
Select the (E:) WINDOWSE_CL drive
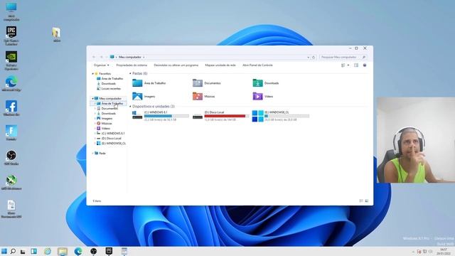[281, 115]
